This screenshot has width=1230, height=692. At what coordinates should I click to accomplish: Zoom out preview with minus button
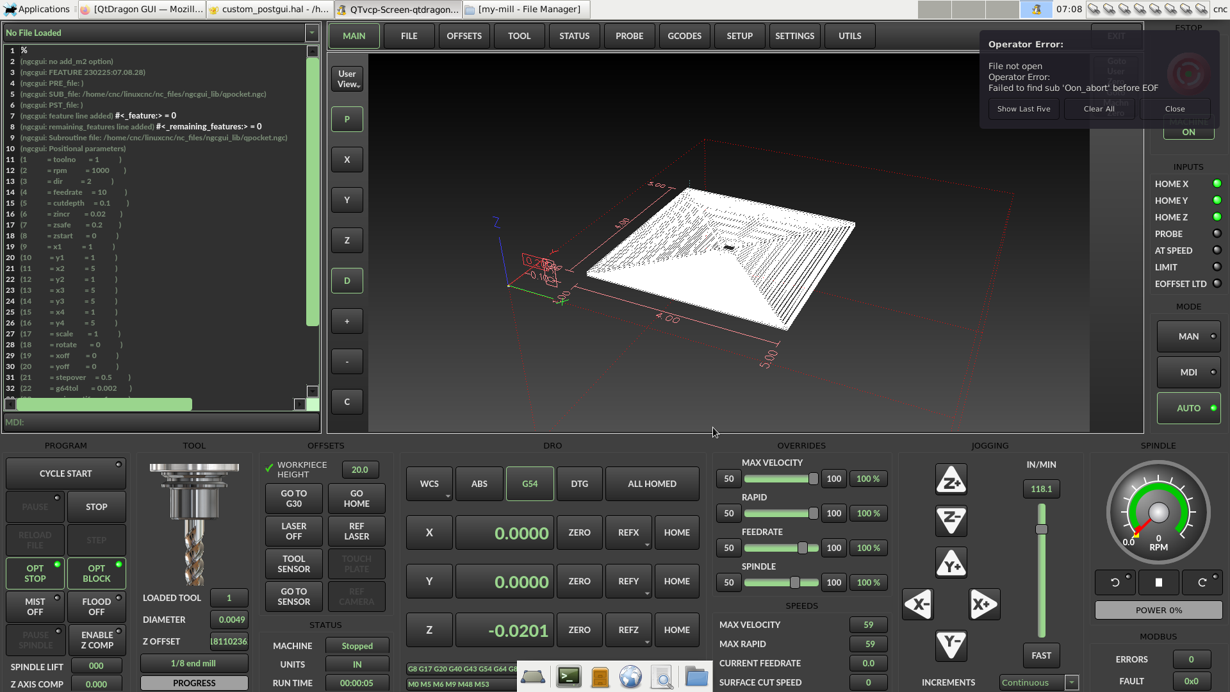click(x=347, y=361)
